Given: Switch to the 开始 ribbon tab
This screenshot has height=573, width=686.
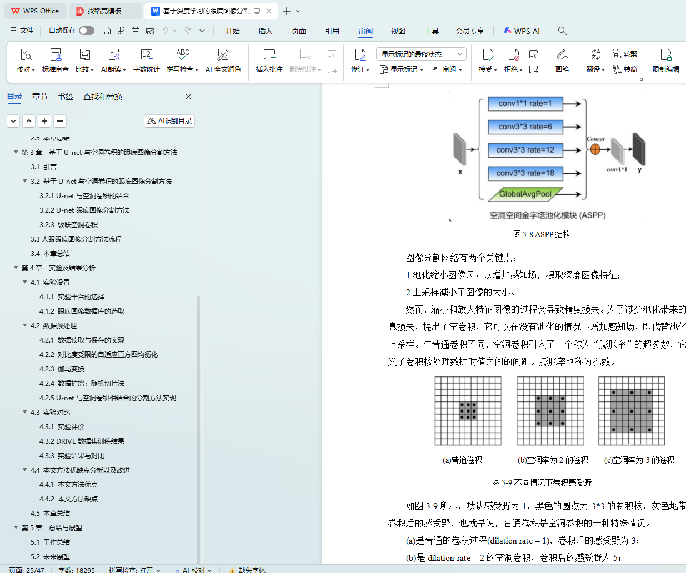Looking at the screenshot, I should click(x=233, y=31).
